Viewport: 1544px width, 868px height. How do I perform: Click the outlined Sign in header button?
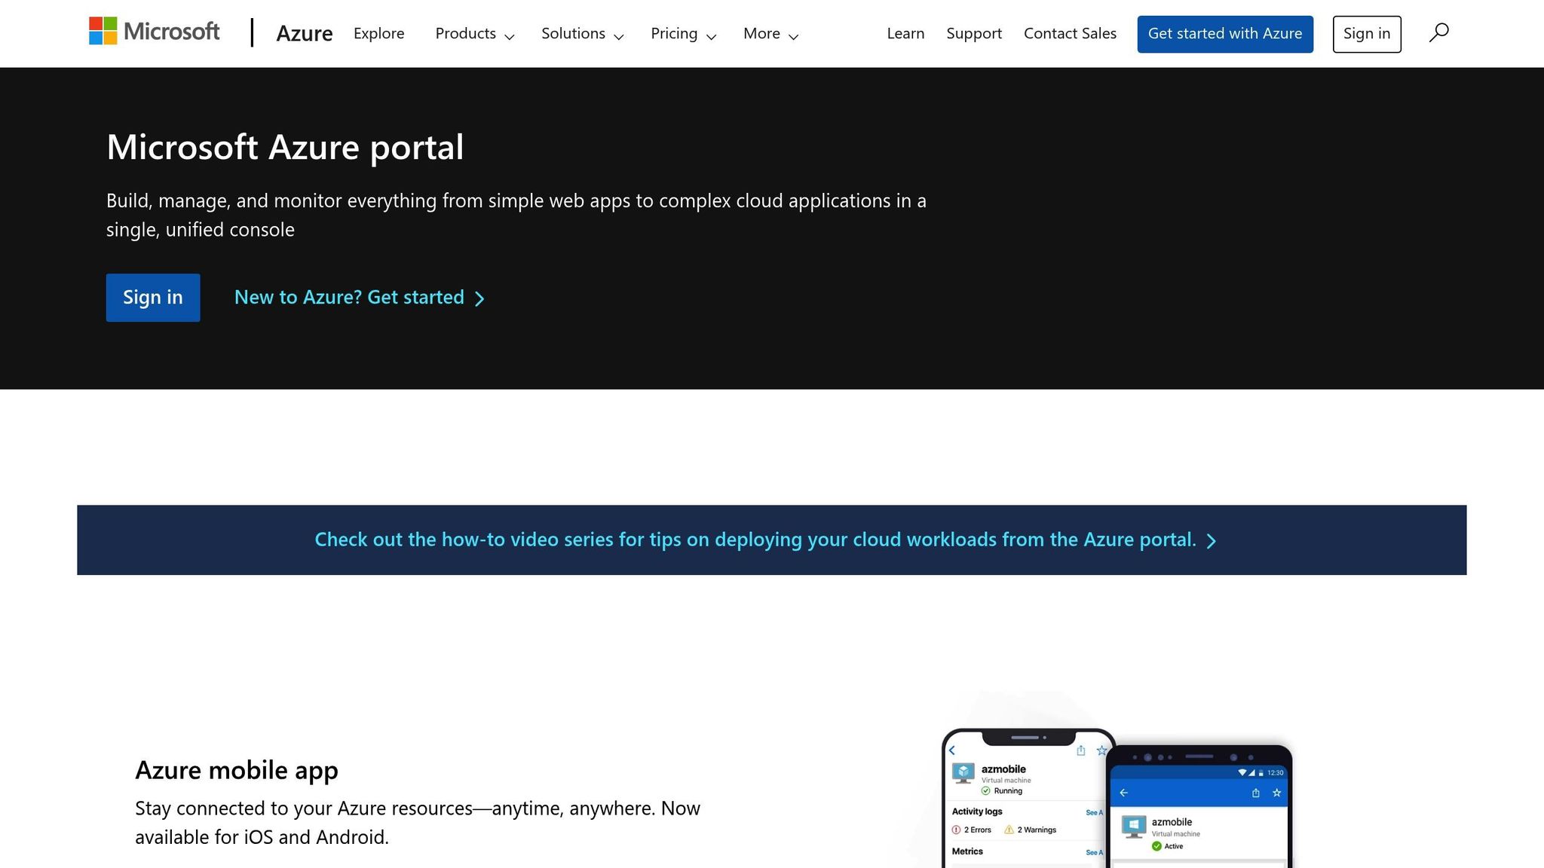pos(1367,34)
